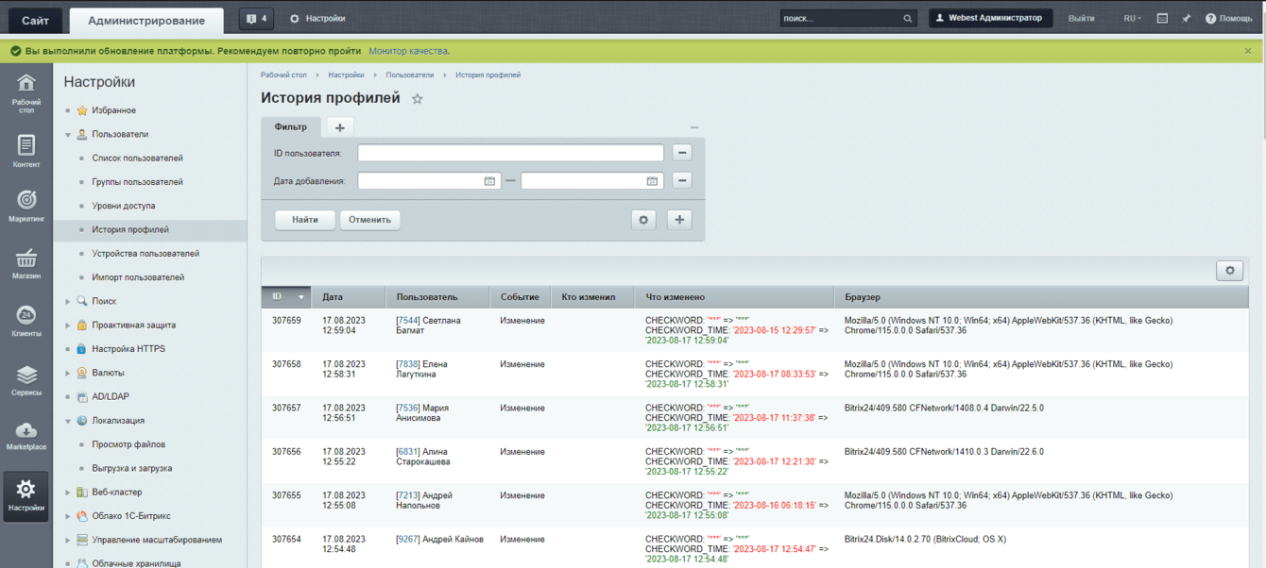Screen dimensions: 1266x568
Task: Click the ID пользователя input field
Action: point(510,153)
